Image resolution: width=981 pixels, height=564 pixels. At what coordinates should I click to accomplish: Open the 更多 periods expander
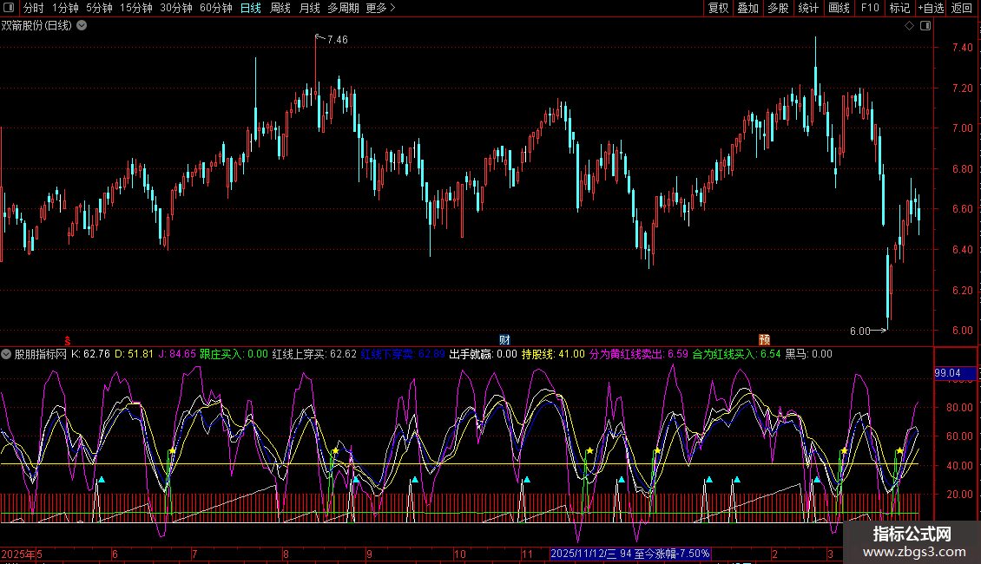[x=380, y=8]
